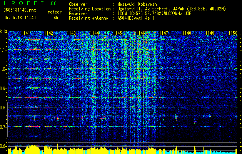Click the 'Receiving antenna' label
The width and height of the screenshot is (242, 154).
point(88,18)
